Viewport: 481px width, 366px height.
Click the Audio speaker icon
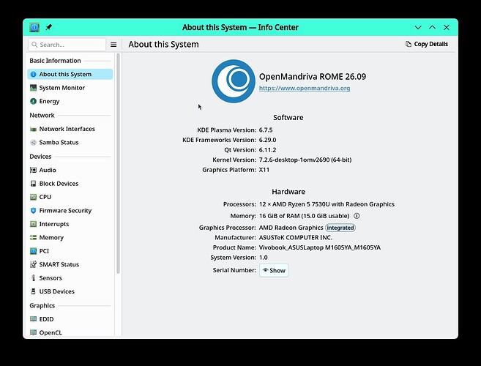pos(33,170)
